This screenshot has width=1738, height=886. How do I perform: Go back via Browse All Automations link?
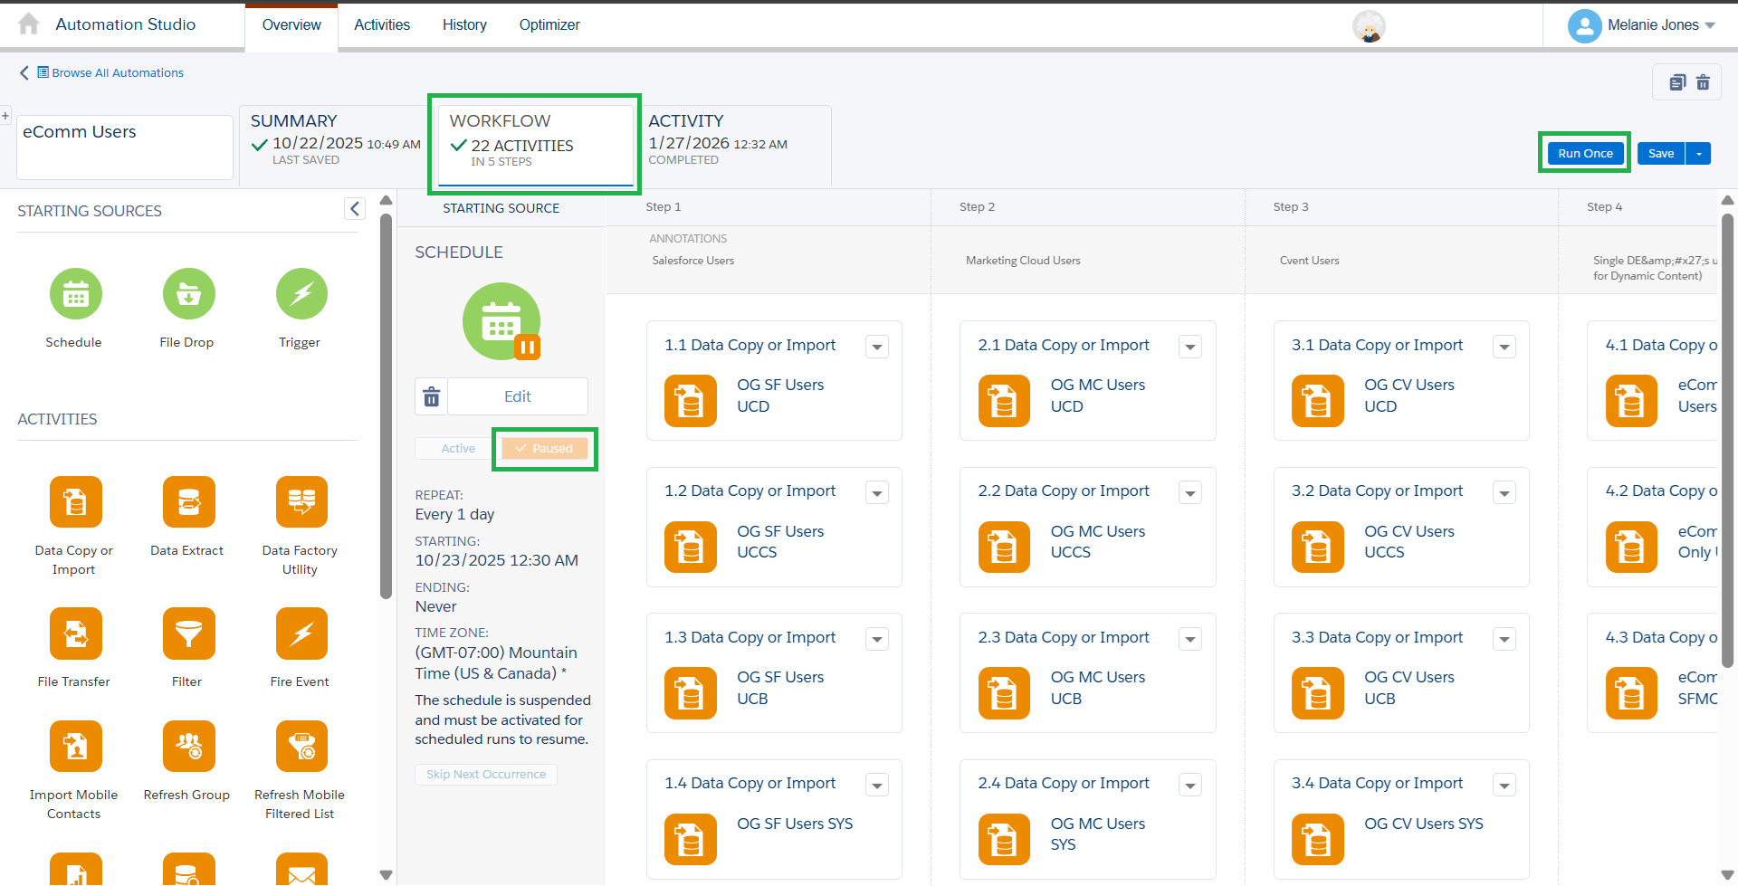point(117,73)
